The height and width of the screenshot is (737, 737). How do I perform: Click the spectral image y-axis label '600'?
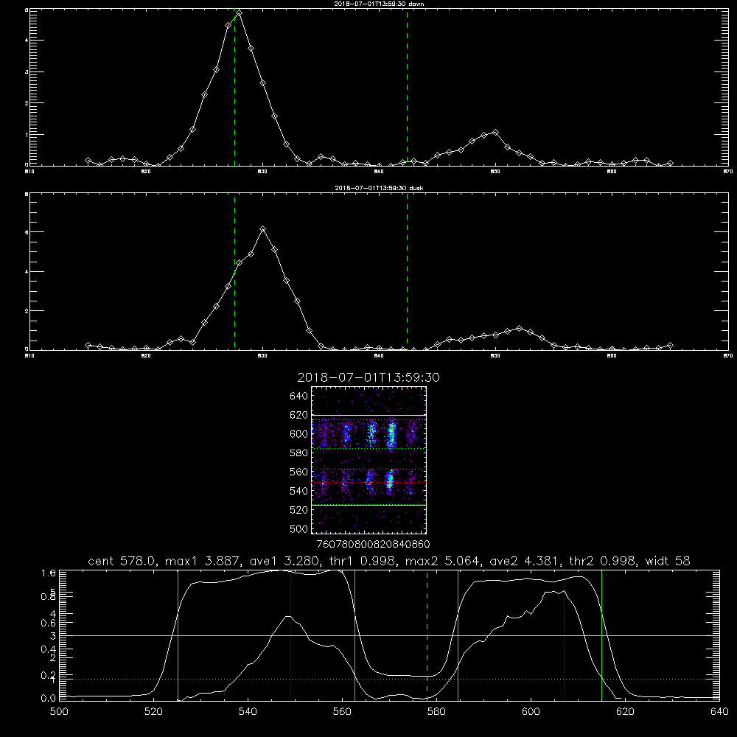pyautogui.click(x=299, y=434)
